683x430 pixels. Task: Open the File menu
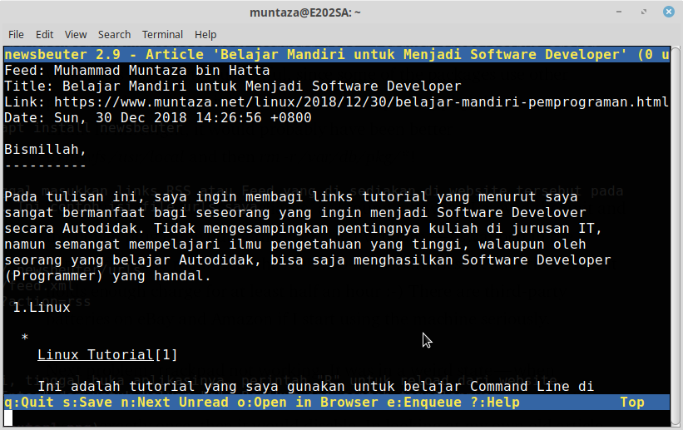[16, 34]
